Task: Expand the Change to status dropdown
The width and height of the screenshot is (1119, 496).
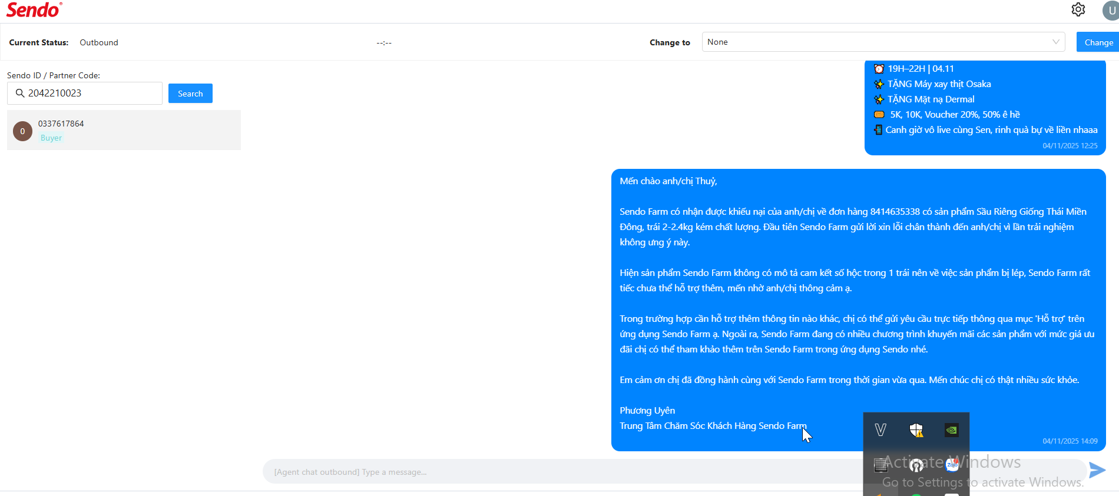Action: pos(883,42)
